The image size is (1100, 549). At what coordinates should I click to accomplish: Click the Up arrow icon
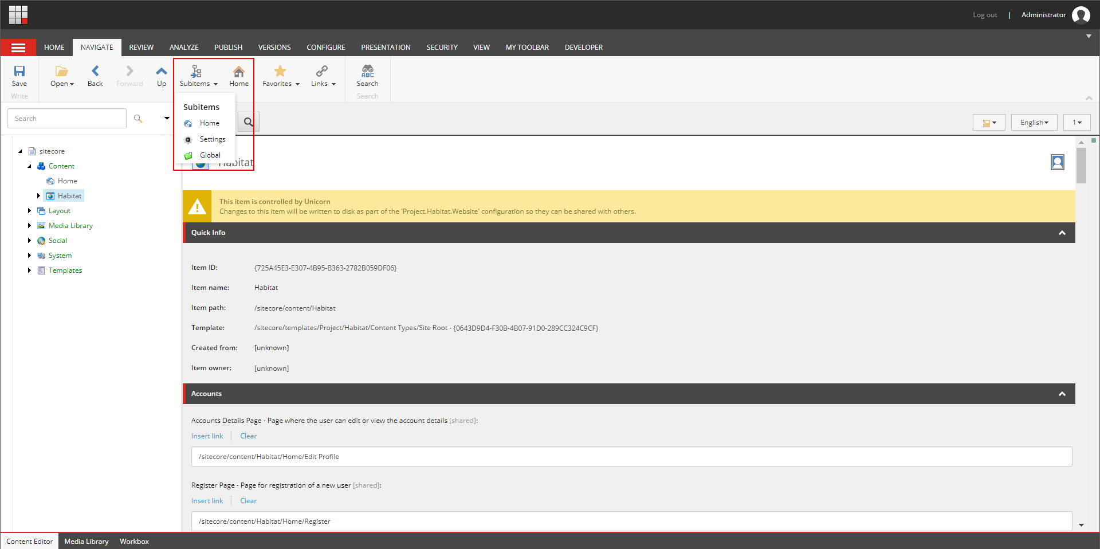point(162,71)
